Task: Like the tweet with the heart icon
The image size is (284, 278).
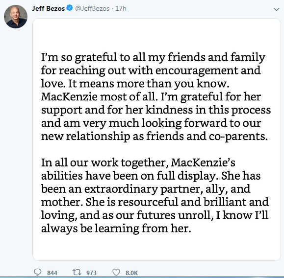Action: point(116,272)
